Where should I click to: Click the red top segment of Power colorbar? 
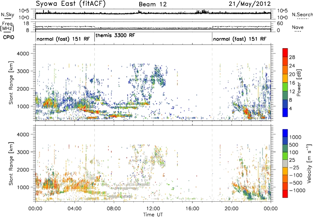point(285,52)
